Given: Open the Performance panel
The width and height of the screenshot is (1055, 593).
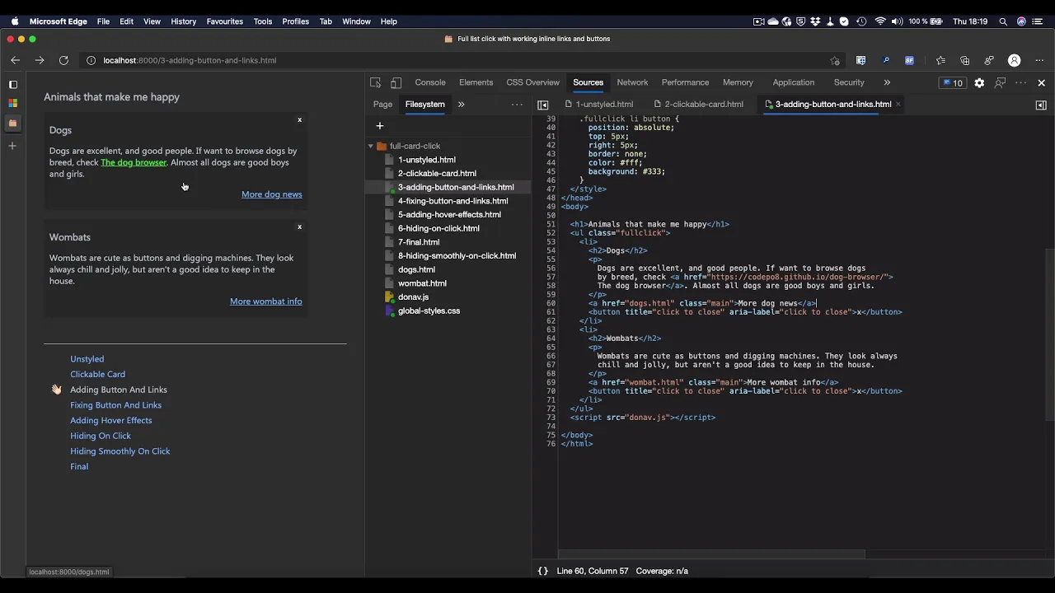Looking at the screenshot, I should [685, 82].
